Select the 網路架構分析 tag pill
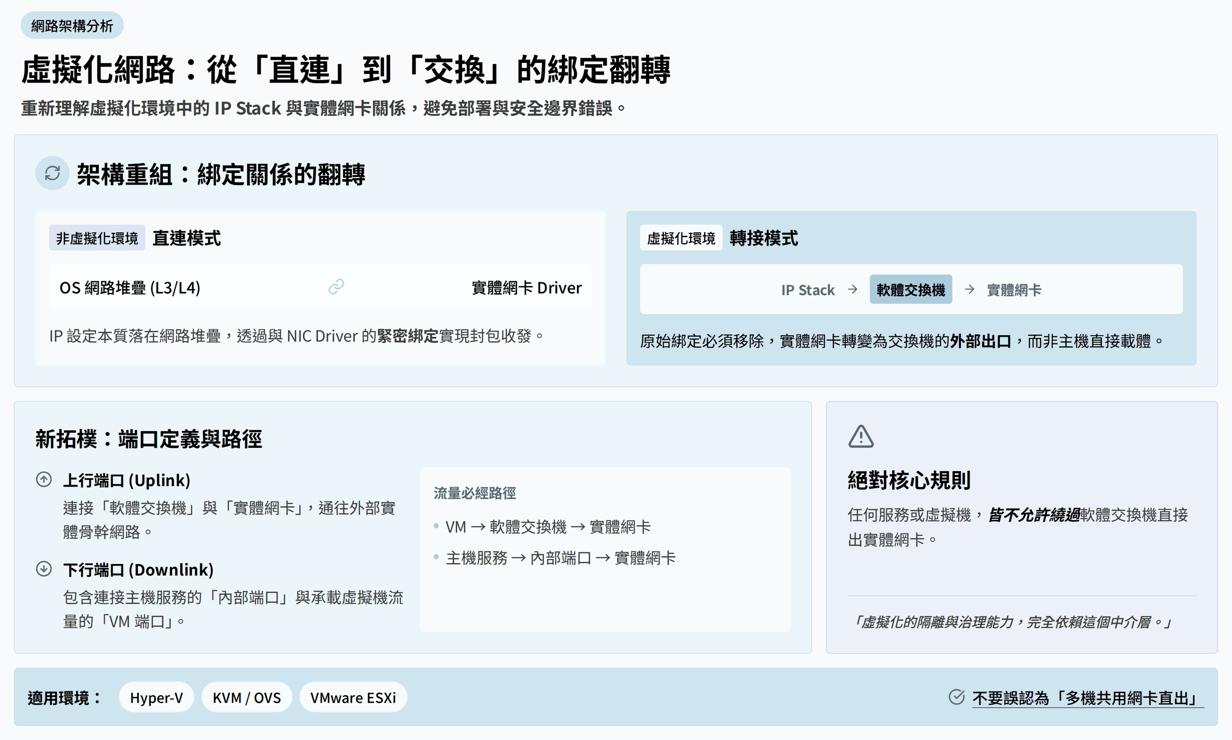 (72, 26)
